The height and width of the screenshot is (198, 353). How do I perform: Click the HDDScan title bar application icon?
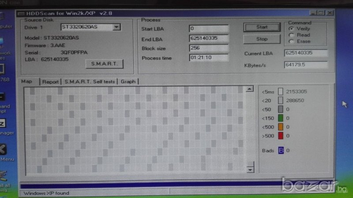(20, 14)
